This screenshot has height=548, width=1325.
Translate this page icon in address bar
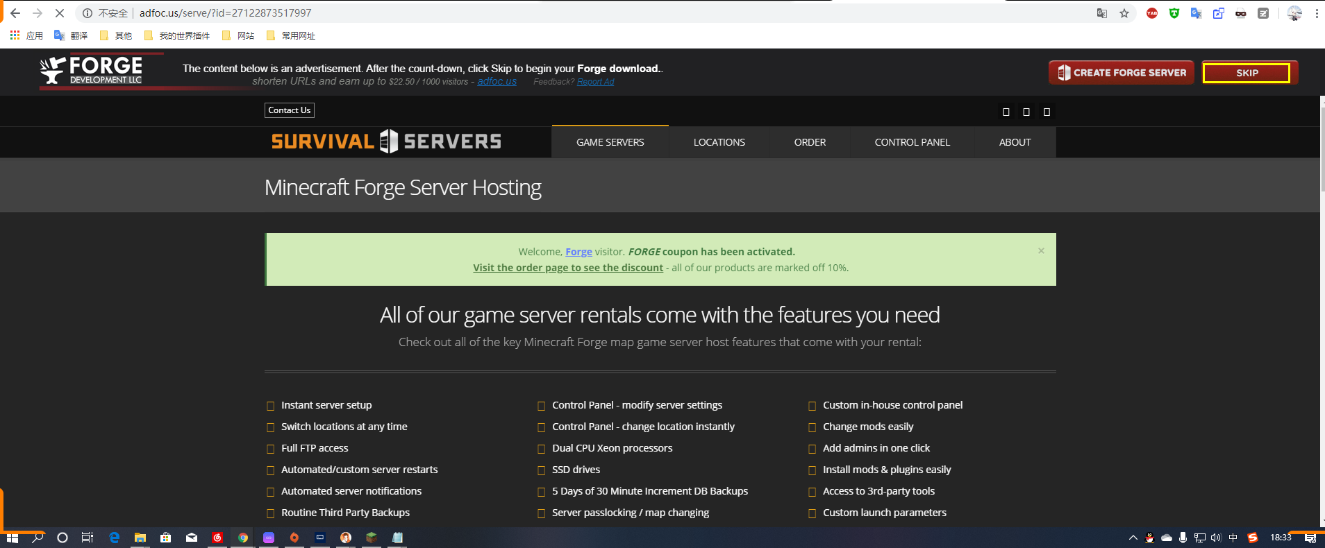1102,13
